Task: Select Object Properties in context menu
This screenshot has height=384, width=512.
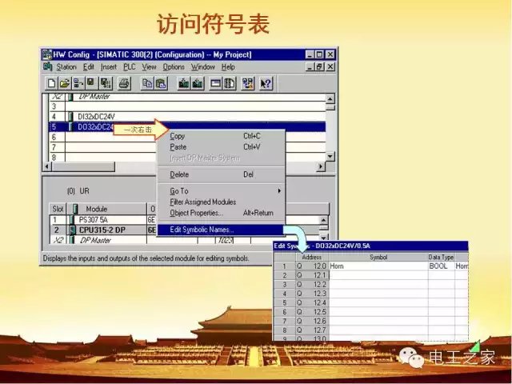Action: pyautogui.click(x=196, y=213)
